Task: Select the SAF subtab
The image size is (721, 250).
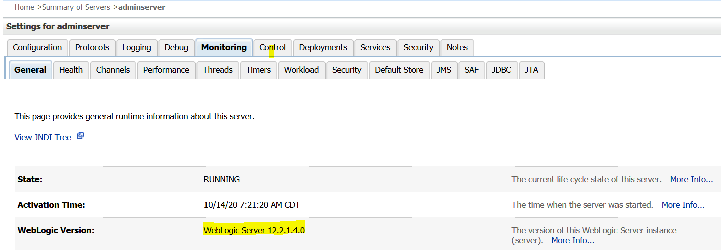Action: [x=472, y=70]
